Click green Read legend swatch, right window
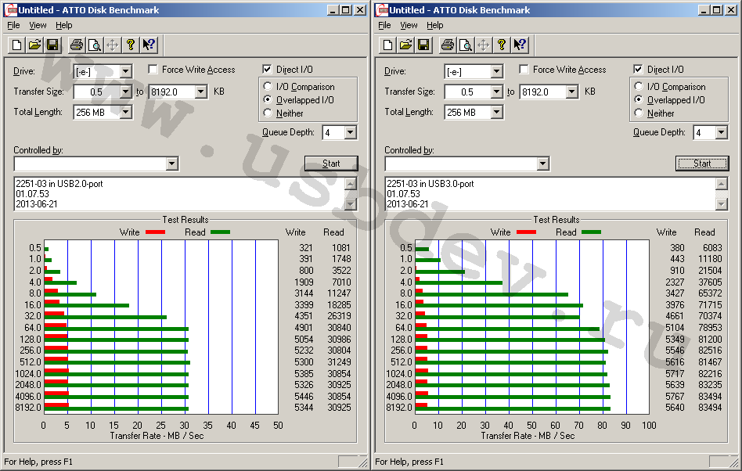 591,232
